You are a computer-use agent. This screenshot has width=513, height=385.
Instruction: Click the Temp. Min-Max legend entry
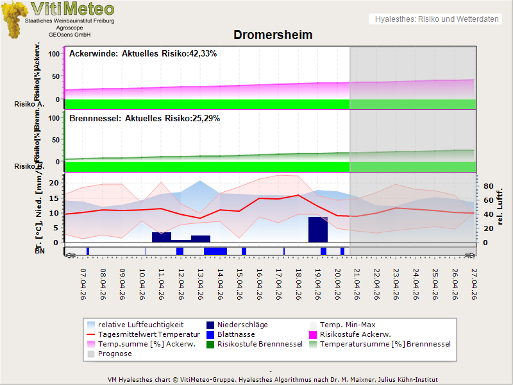pos(347,325)
